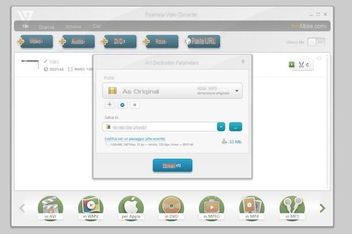Click the Freemake logo in the title bar
This screenshot has height=234, width=352.
click(25, 15)
